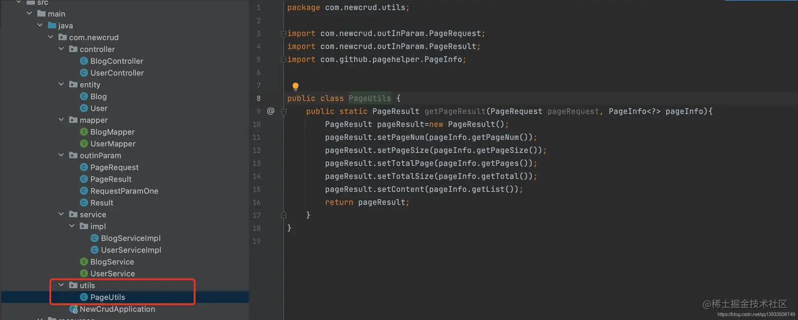Click the setTotalPage call on line 13

[x=431, y=163]
